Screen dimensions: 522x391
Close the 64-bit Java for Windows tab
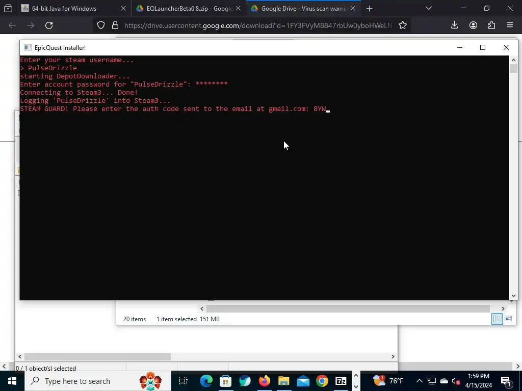click(123, 8)
